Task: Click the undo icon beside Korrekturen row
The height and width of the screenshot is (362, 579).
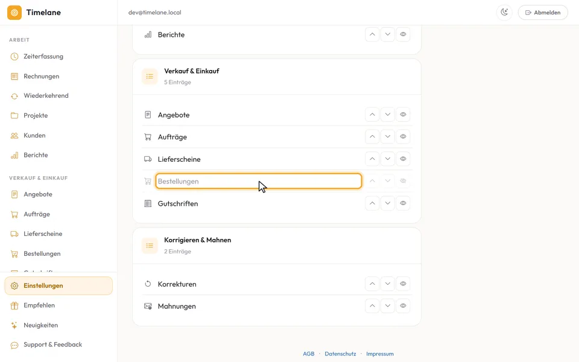Action: [148, 284]
